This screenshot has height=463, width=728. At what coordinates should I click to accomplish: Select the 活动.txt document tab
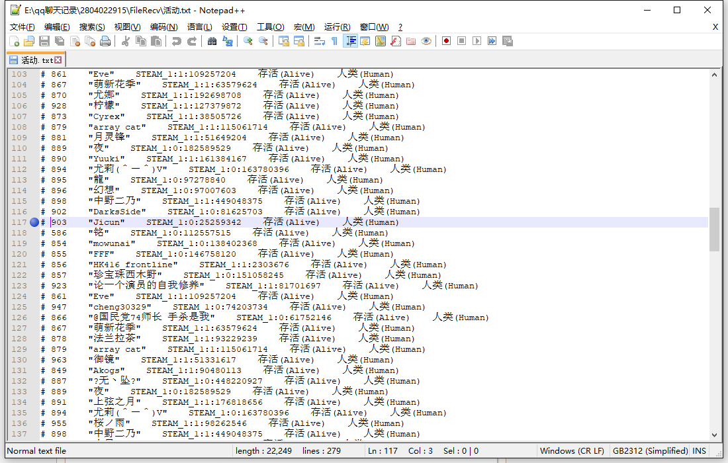(36, 60)
